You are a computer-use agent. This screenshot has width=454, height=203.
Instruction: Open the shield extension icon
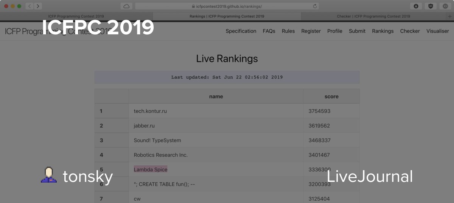pos(431,6)
